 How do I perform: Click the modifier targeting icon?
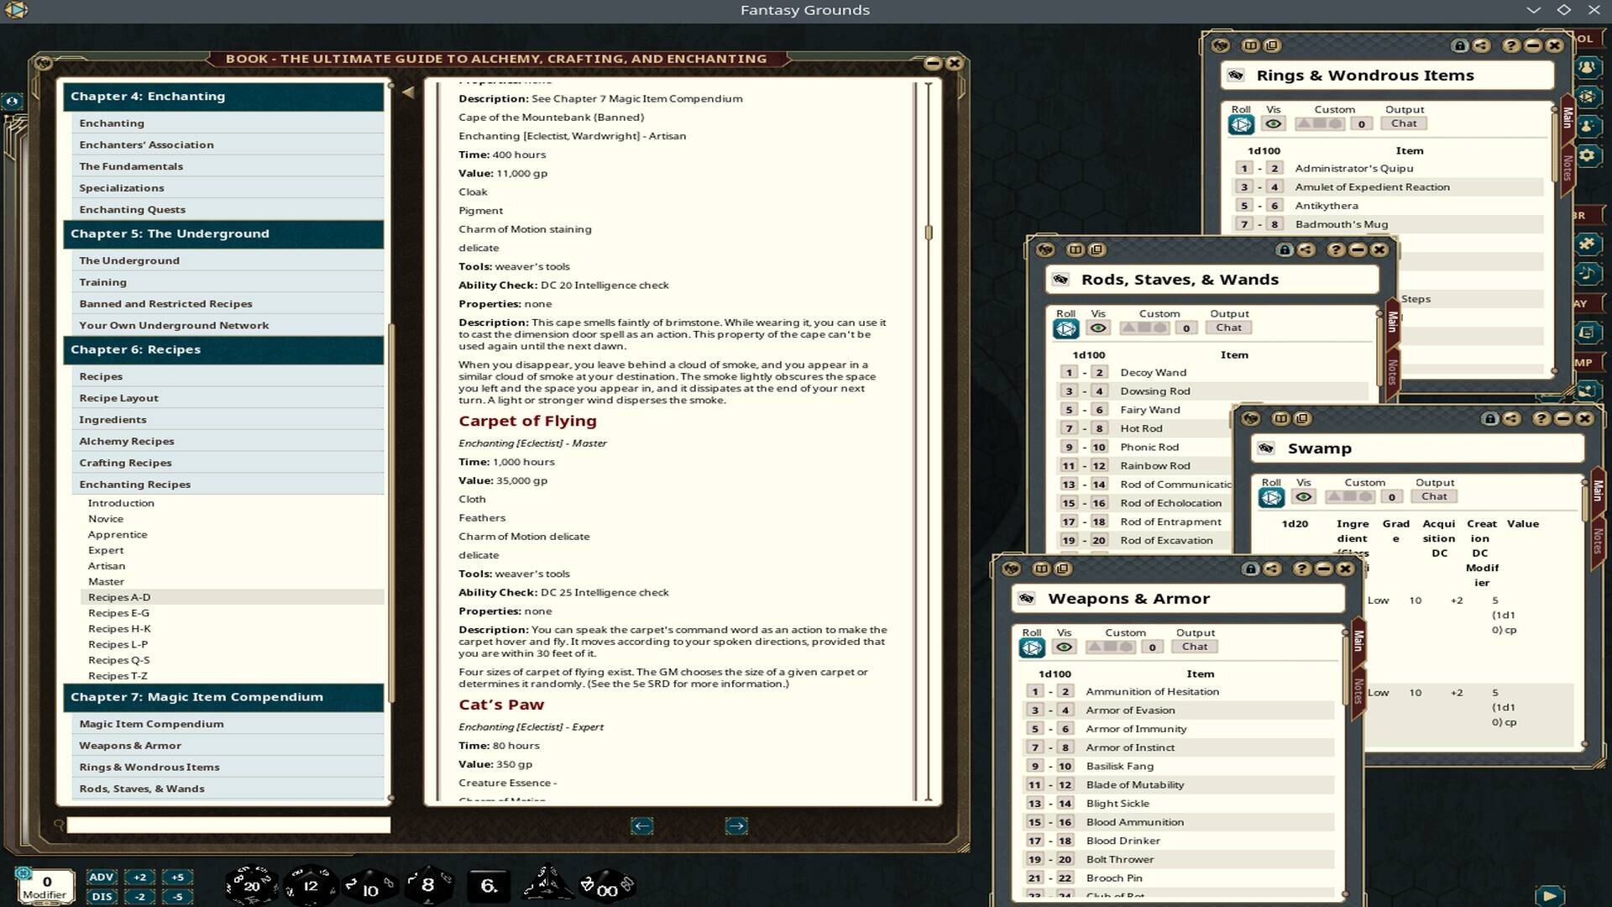[x=24, y=873]
